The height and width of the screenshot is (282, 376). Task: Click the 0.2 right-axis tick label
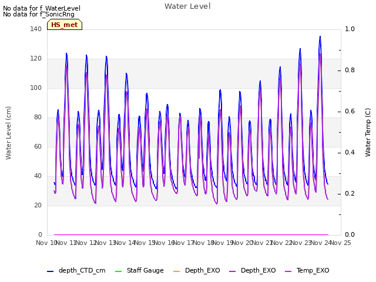tap(350, 193)
